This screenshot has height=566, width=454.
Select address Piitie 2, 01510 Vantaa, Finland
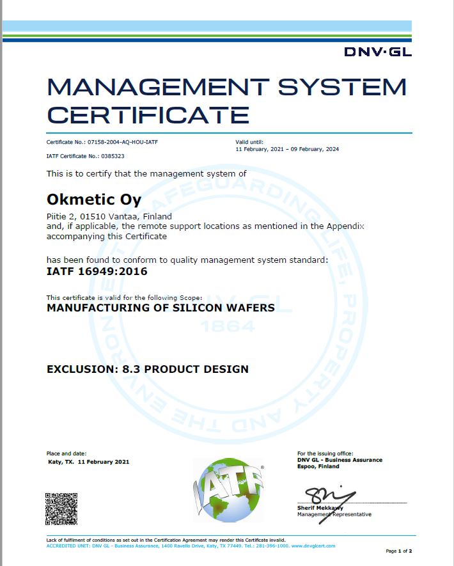click(x=109, y=217)
